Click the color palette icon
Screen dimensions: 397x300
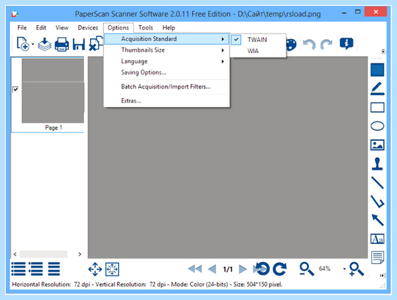[291, 44]
